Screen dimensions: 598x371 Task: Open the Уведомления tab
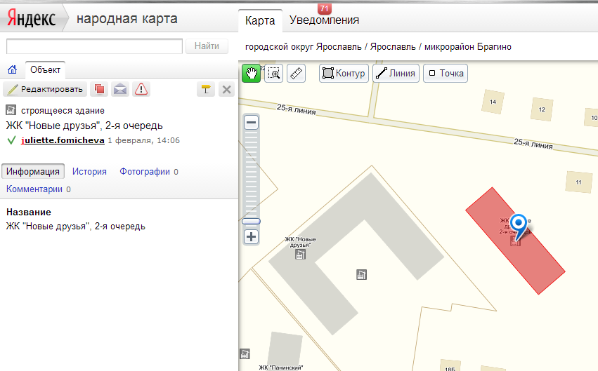(x=324, y=20)
